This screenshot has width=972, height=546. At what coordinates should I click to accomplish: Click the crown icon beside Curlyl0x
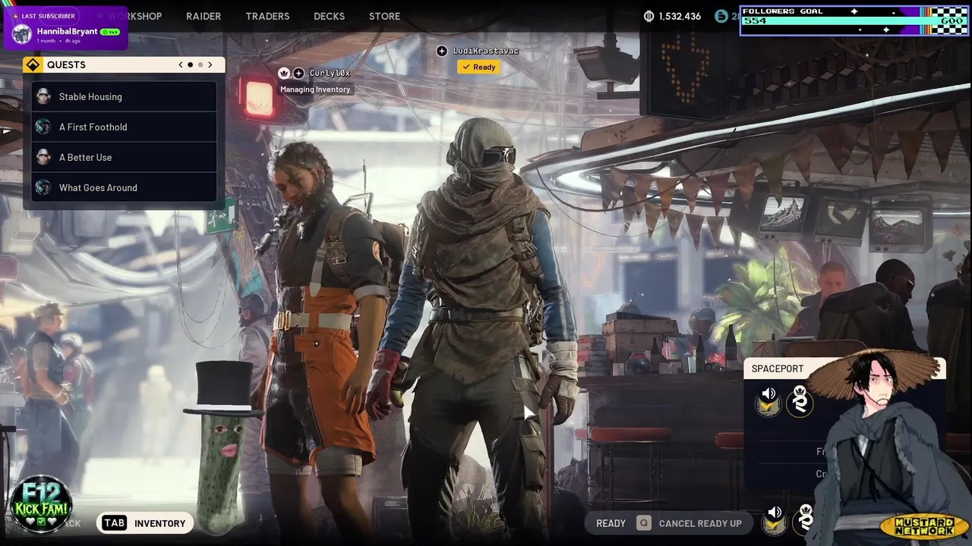click(285, 73)
